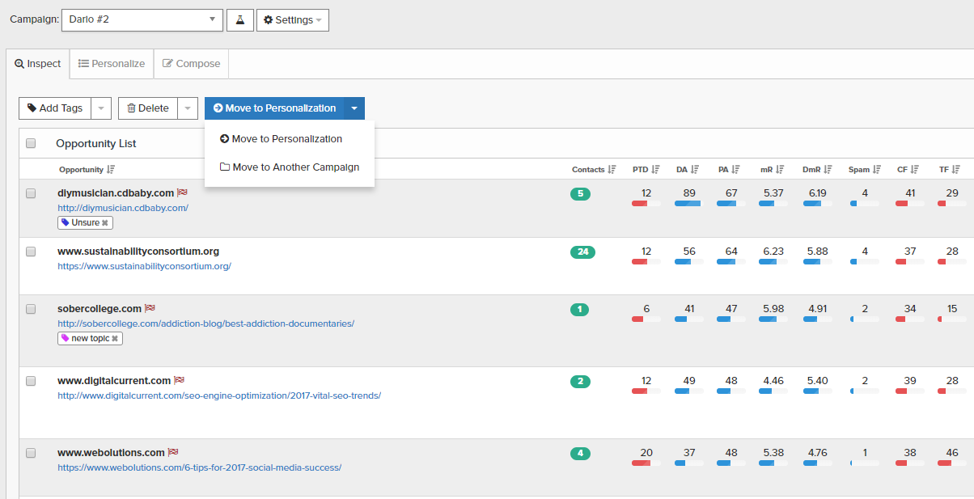Click the Opportunity column sort icon
The image size is (974, 499).
pos(111,170)
